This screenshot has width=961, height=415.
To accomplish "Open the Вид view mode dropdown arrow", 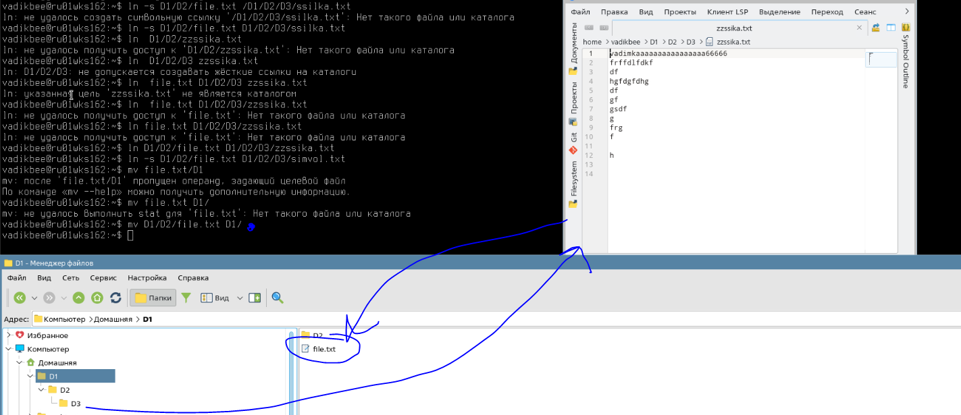I will coord(240,298).
